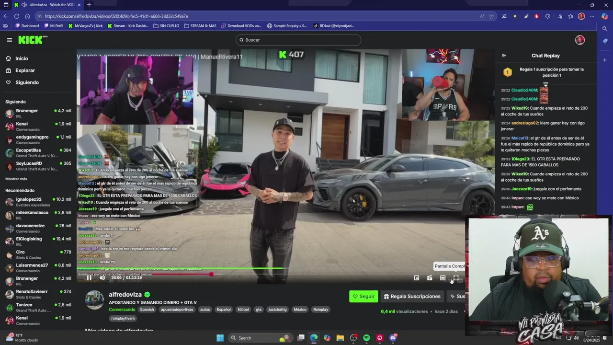The image size is (613, 345).
Task: Go back in the browser
Action: [x=6, y=16]
